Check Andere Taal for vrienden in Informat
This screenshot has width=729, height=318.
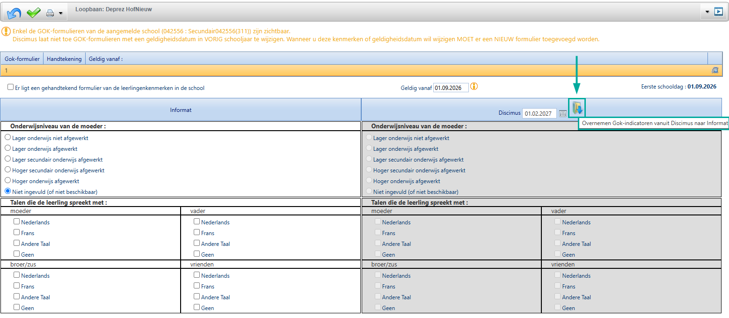tap(197, 296)
